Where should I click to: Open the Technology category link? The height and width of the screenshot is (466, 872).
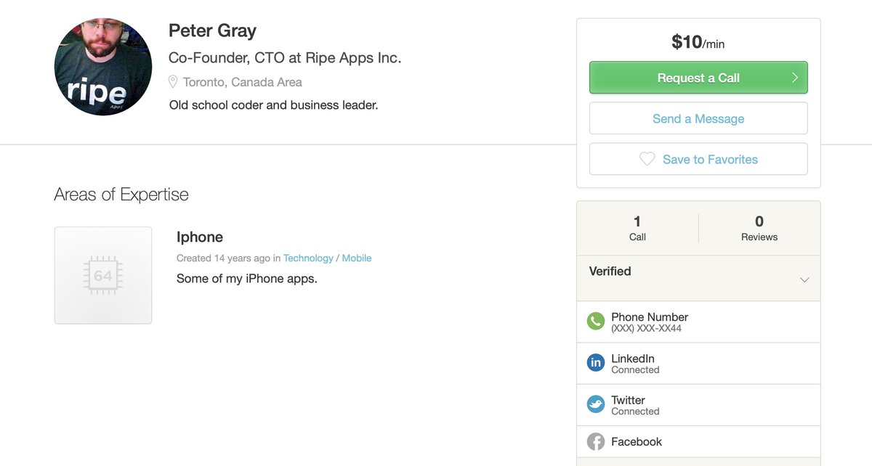click(x=308, y=258)
